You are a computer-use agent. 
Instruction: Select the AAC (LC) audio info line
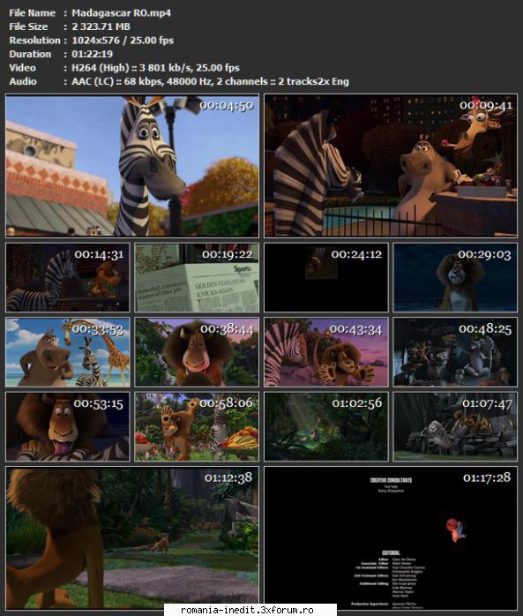(x=210, y=82)
